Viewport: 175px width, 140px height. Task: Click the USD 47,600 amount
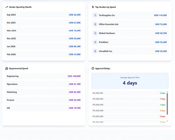click(75, 54)
